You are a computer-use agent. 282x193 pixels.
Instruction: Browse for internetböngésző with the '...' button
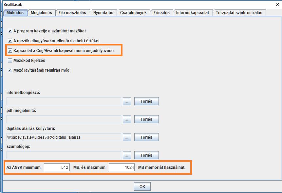(x=127, y=101)
